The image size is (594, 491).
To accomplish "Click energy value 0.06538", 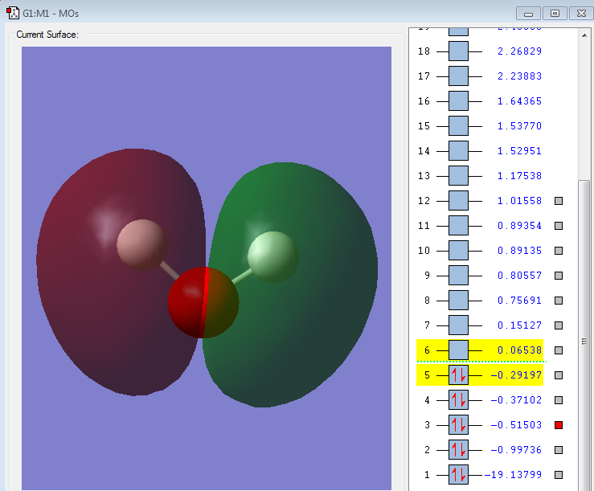I will 519,350.
